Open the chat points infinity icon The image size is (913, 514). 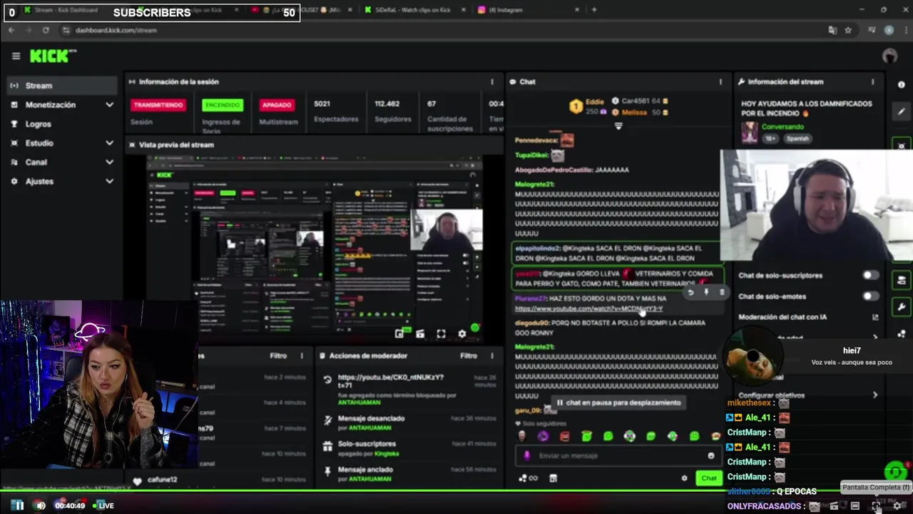(x=529, y=478)
